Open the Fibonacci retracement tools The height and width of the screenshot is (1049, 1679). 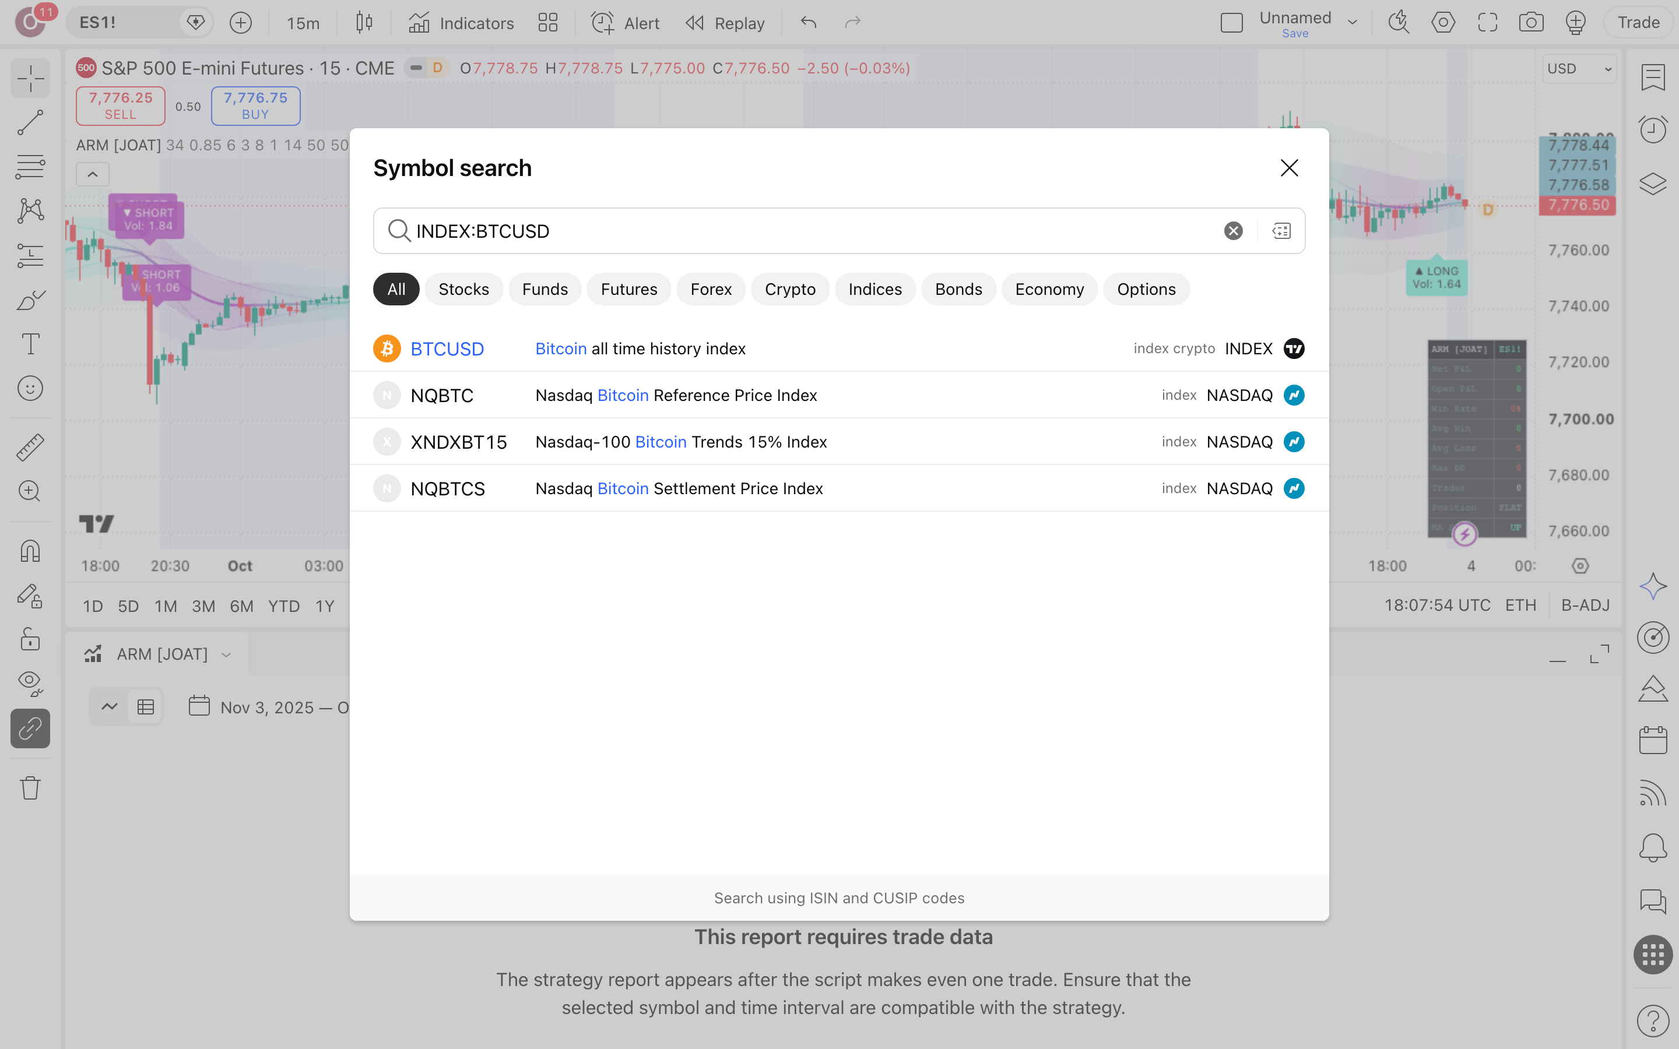click(30, 167)
